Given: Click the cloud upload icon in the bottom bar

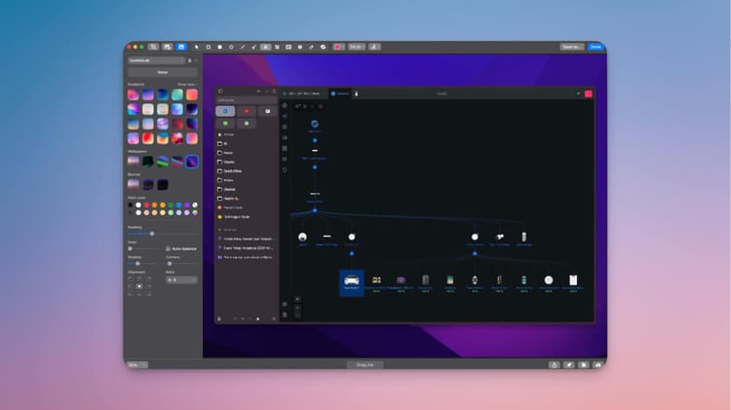Looking at the screenshot, I should [x=597, y=365].
